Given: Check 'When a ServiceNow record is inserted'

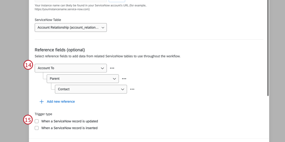Looking at the screenshot, I should (37, 128).
